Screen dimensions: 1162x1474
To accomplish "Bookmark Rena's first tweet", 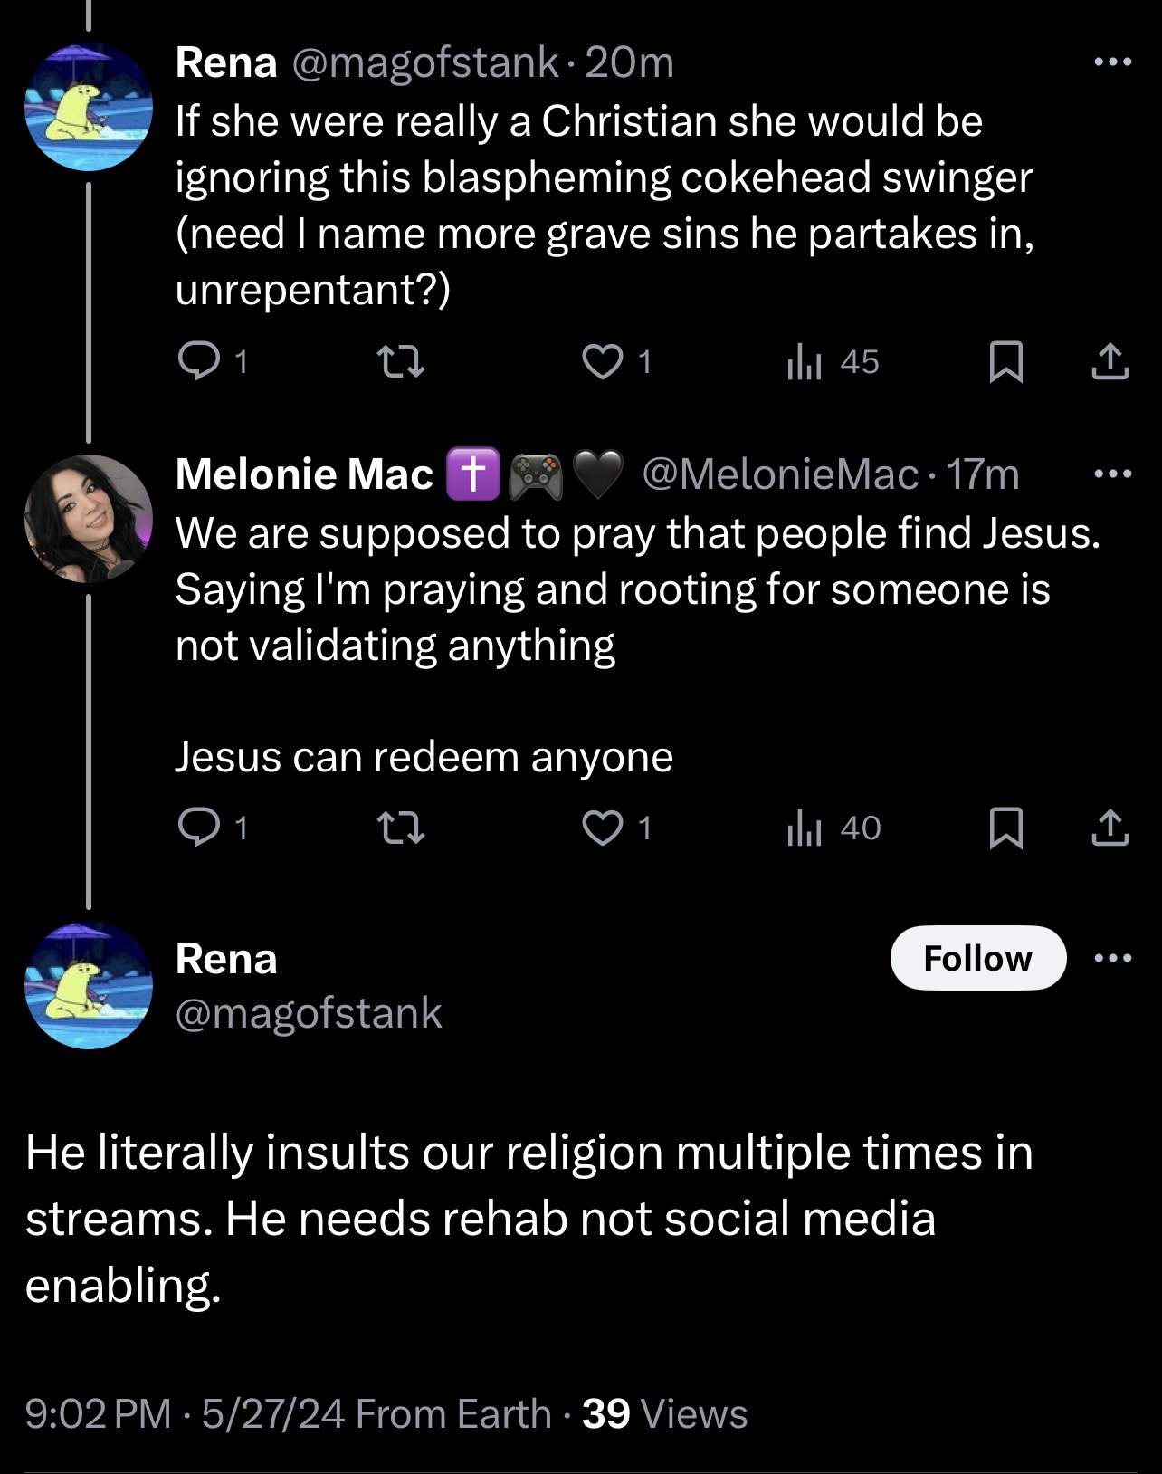I will coord(1005,362).
